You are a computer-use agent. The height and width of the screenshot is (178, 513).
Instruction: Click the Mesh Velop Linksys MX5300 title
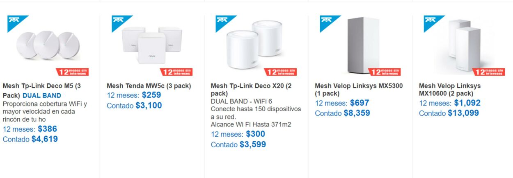(x=359, y=90)
